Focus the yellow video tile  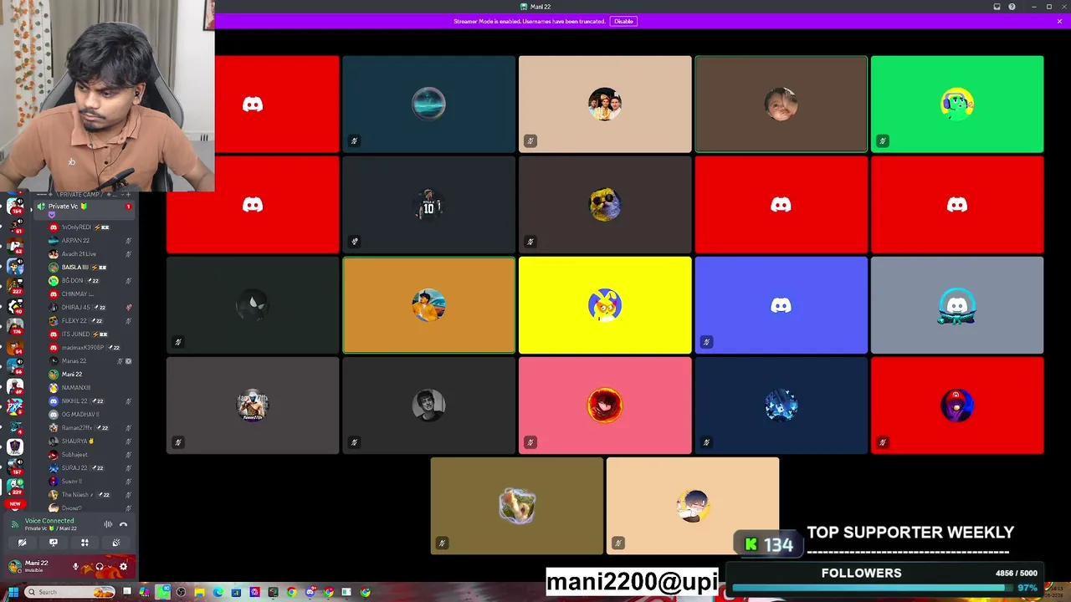pyautogui.click(x=605, y=305)
